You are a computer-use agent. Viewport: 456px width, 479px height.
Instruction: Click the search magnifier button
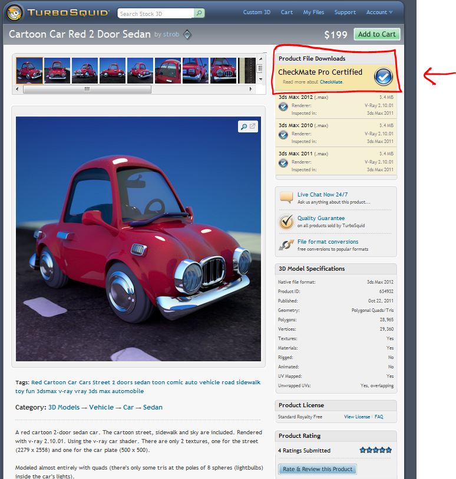[x=199, y=13]
